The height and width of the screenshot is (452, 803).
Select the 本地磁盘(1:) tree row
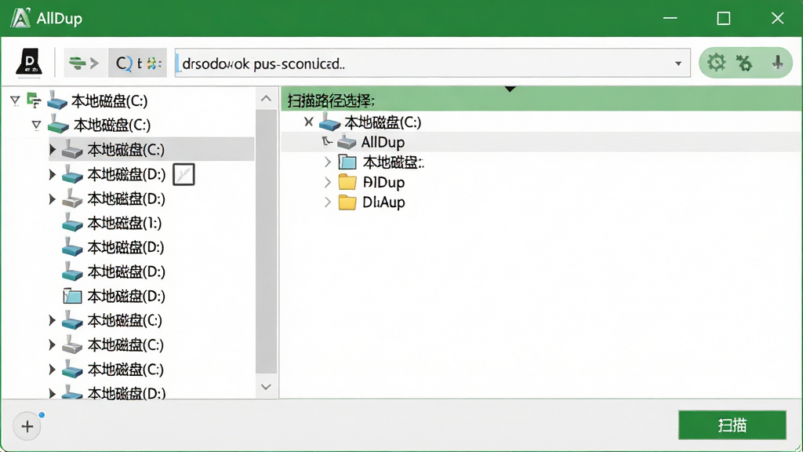(125, 223)
